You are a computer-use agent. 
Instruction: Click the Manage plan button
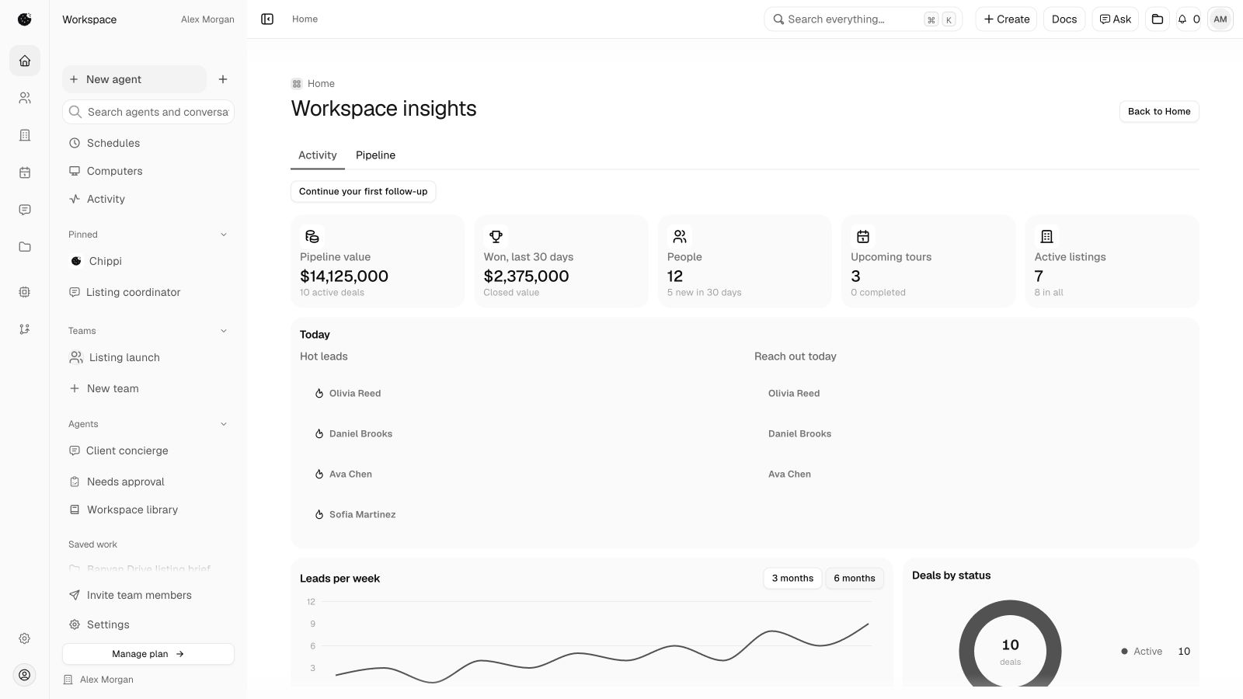pyautogui.click(x=148, y=654)
